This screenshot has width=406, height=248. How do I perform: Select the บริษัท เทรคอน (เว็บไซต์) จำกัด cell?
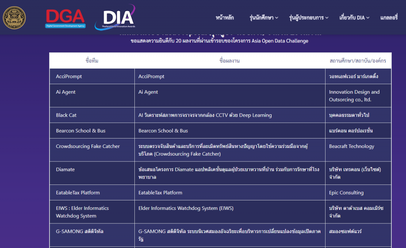(x=358, y=173)
